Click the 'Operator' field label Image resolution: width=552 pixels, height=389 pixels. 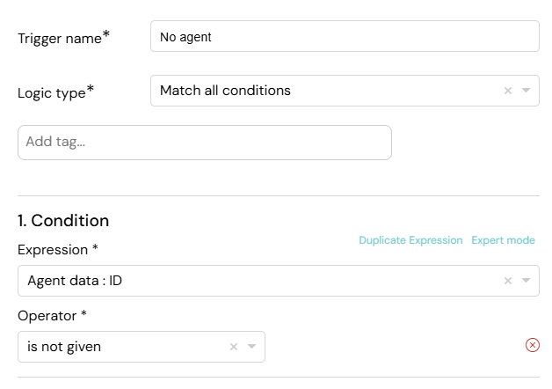pos(47,316)
